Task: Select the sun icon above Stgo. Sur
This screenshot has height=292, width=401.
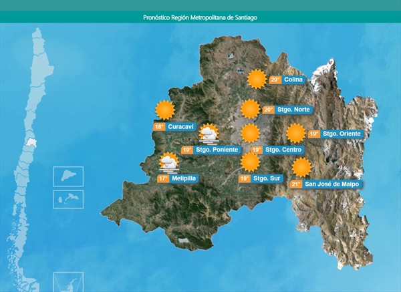Action: [x=250, y=162]
